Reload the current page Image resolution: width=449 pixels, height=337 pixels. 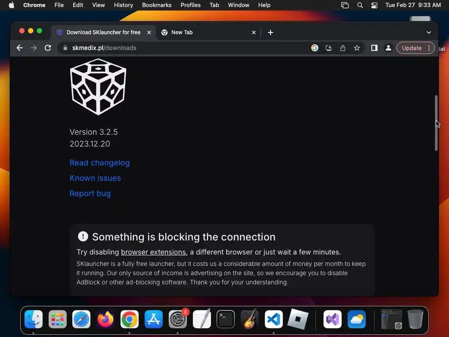[x=48, y=48]
